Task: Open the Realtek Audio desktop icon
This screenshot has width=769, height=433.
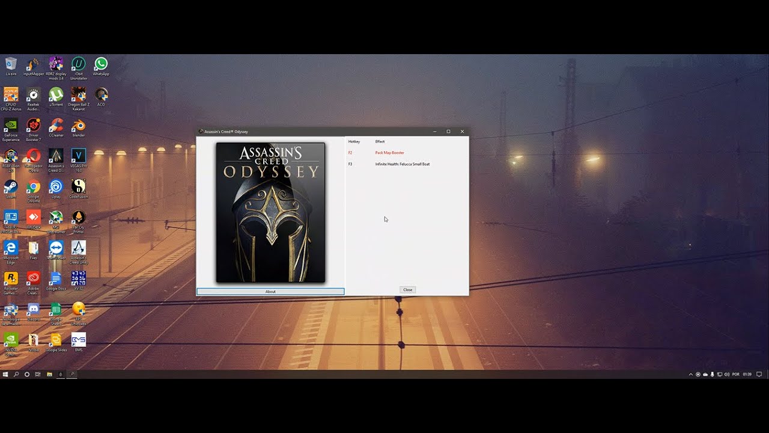Action: 33,99
